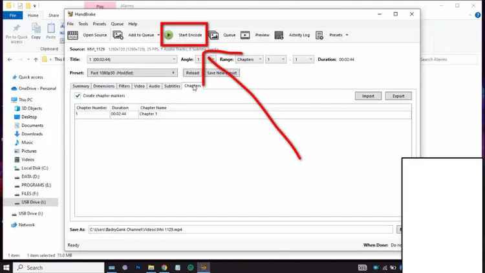Open the start chapter dropdown
The width and height of the screenshot is (485, 273).
(x=275, y=59)
